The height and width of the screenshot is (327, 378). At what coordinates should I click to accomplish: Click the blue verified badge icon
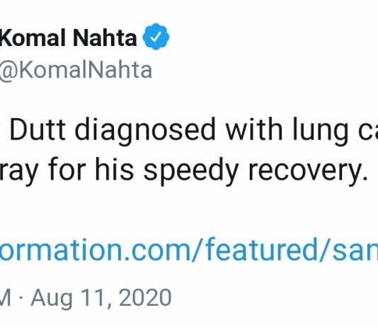156,37
